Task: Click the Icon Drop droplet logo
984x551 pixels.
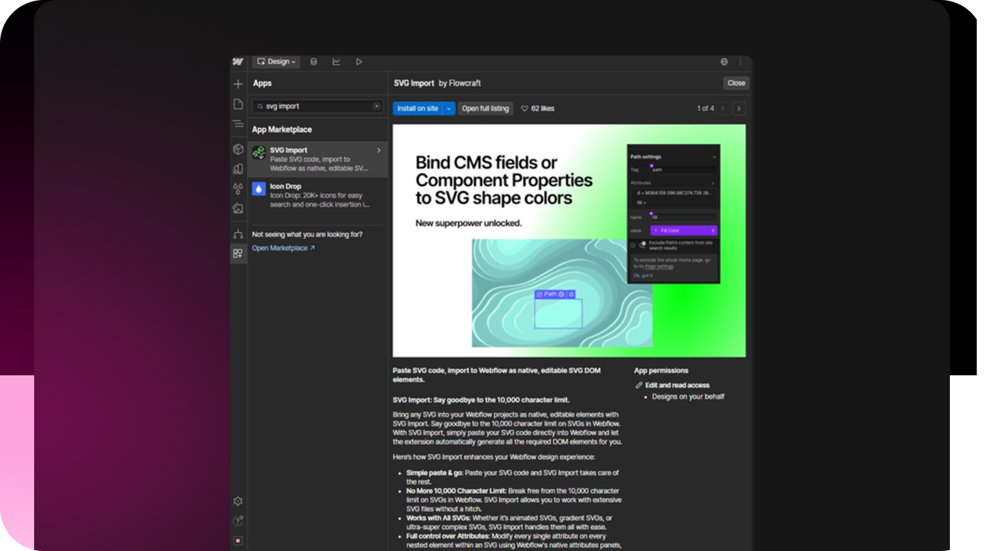Action: point(259,189)
